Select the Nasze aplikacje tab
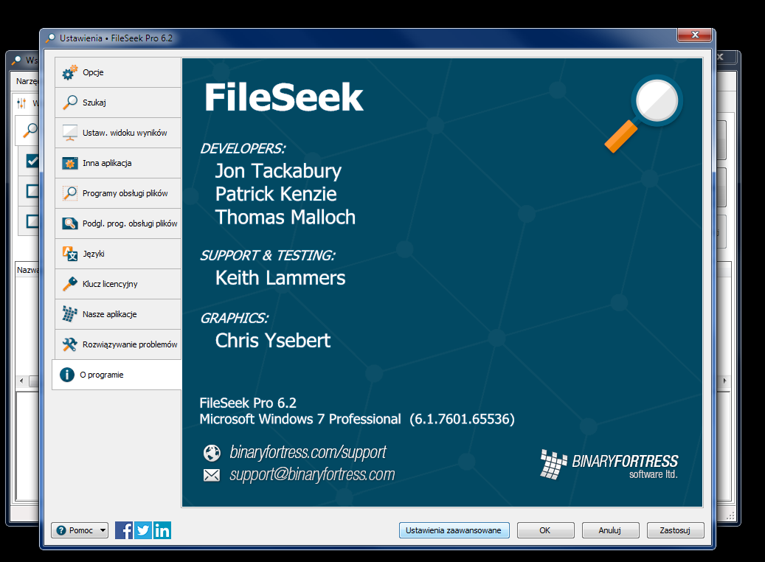 click(118, 314)
